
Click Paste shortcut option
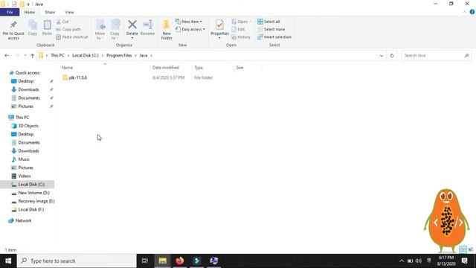pyautogui.click(x=72, y=37)
